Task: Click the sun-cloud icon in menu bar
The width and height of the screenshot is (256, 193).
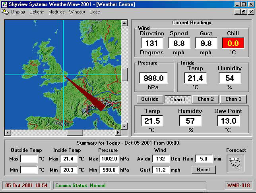Action: tap(6, 12)
